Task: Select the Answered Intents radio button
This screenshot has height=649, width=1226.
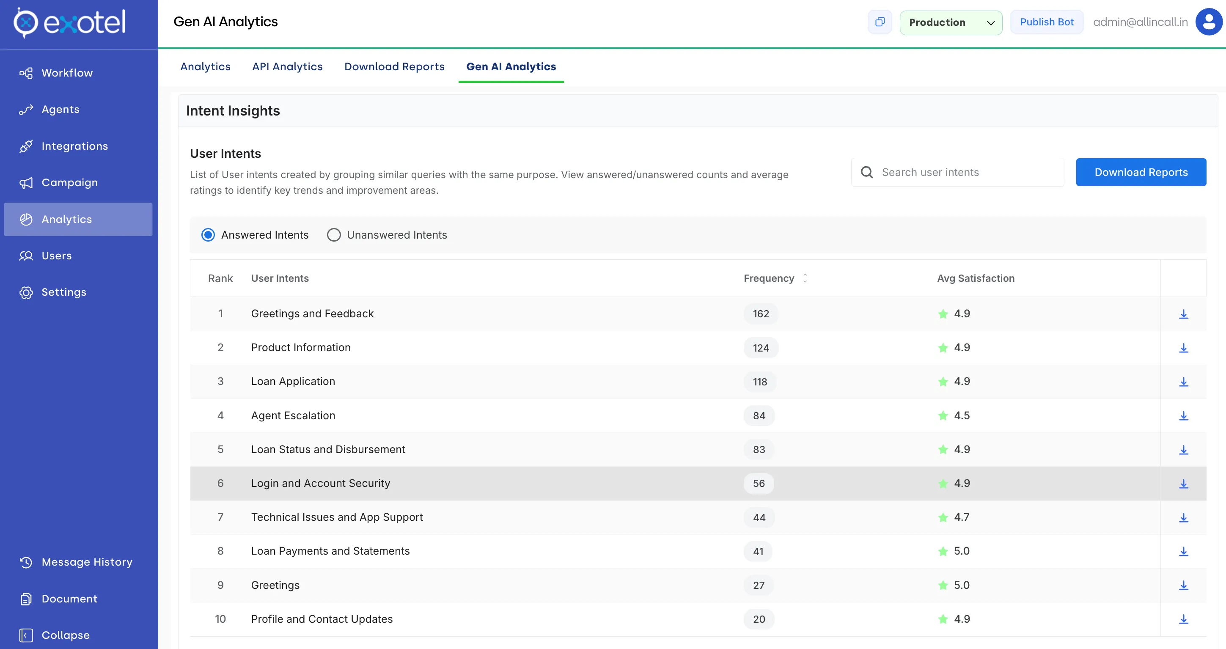Action: point(208,235)
